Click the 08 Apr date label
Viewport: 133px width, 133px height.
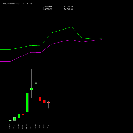[x=27, y=127]
